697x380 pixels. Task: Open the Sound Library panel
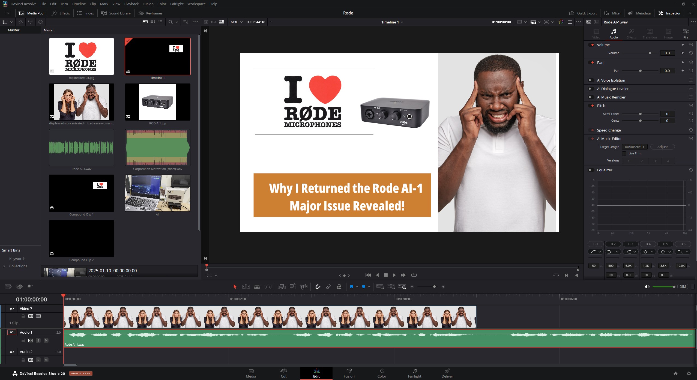(x=116, y=13)
